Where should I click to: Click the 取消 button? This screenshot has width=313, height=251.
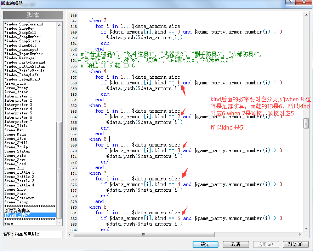pyautogui.click(x=236, y=244)
